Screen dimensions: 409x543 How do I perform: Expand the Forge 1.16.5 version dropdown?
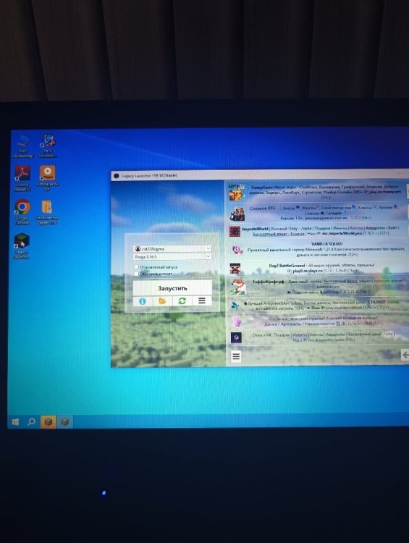click(172, 257)
